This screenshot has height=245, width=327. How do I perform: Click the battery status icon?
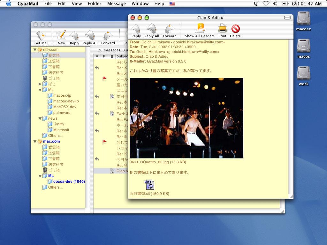(x=285, y=4)
